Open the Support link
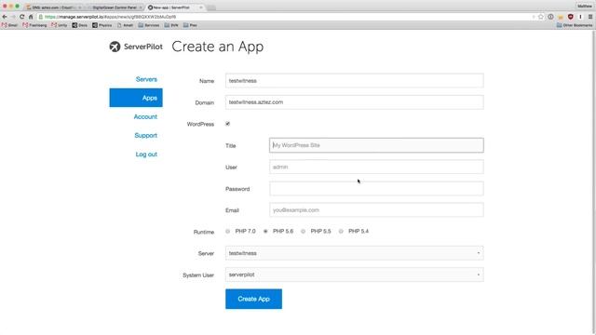This screenshot has height=335, width=596. click(145, 135)
